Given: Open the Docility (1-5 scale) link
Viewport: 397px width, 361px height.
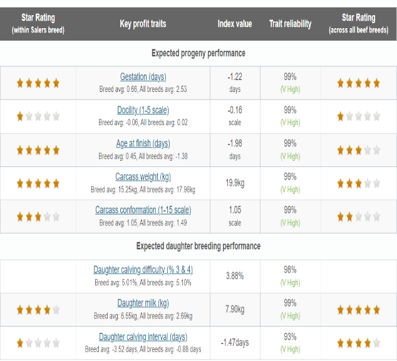Looking at the screenshot, I should [143, 110].
